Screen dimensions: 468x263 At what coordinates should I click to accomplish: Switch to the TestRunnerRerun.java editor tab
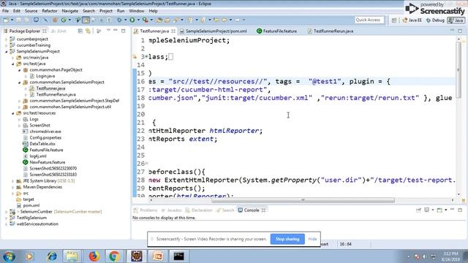tap(331, 31)
